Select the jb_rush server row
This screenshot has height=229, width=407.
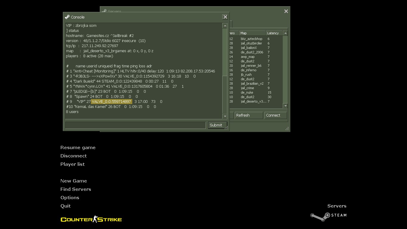click(x=255, y=75)
